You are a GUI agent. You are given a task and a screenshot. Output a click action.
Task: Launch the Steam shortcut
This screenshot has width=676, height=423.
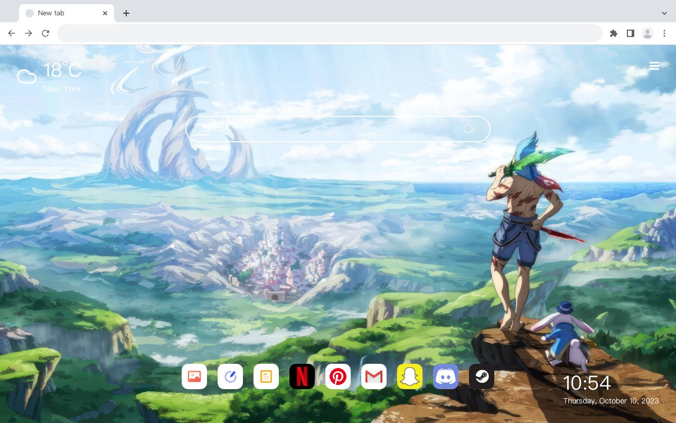click(482, 376)
